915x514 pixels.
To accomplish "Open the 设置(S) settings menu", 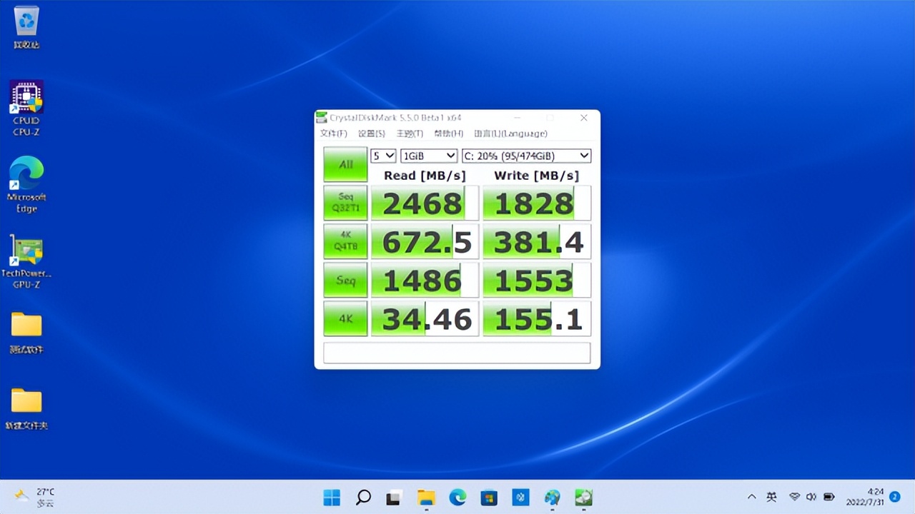I will pyautogui.click(x=371, y=133).
